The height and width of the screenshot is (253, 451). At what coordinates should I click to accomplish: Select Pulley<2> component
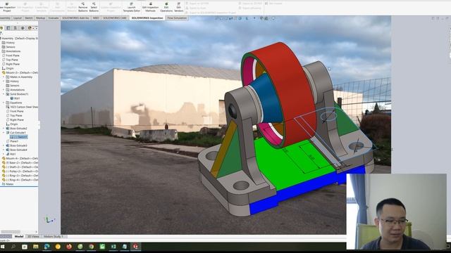click(x=20, y=171)
